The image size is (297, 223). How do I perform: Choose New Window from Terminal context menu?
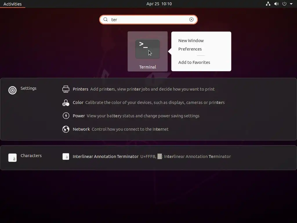click(191, 41)
